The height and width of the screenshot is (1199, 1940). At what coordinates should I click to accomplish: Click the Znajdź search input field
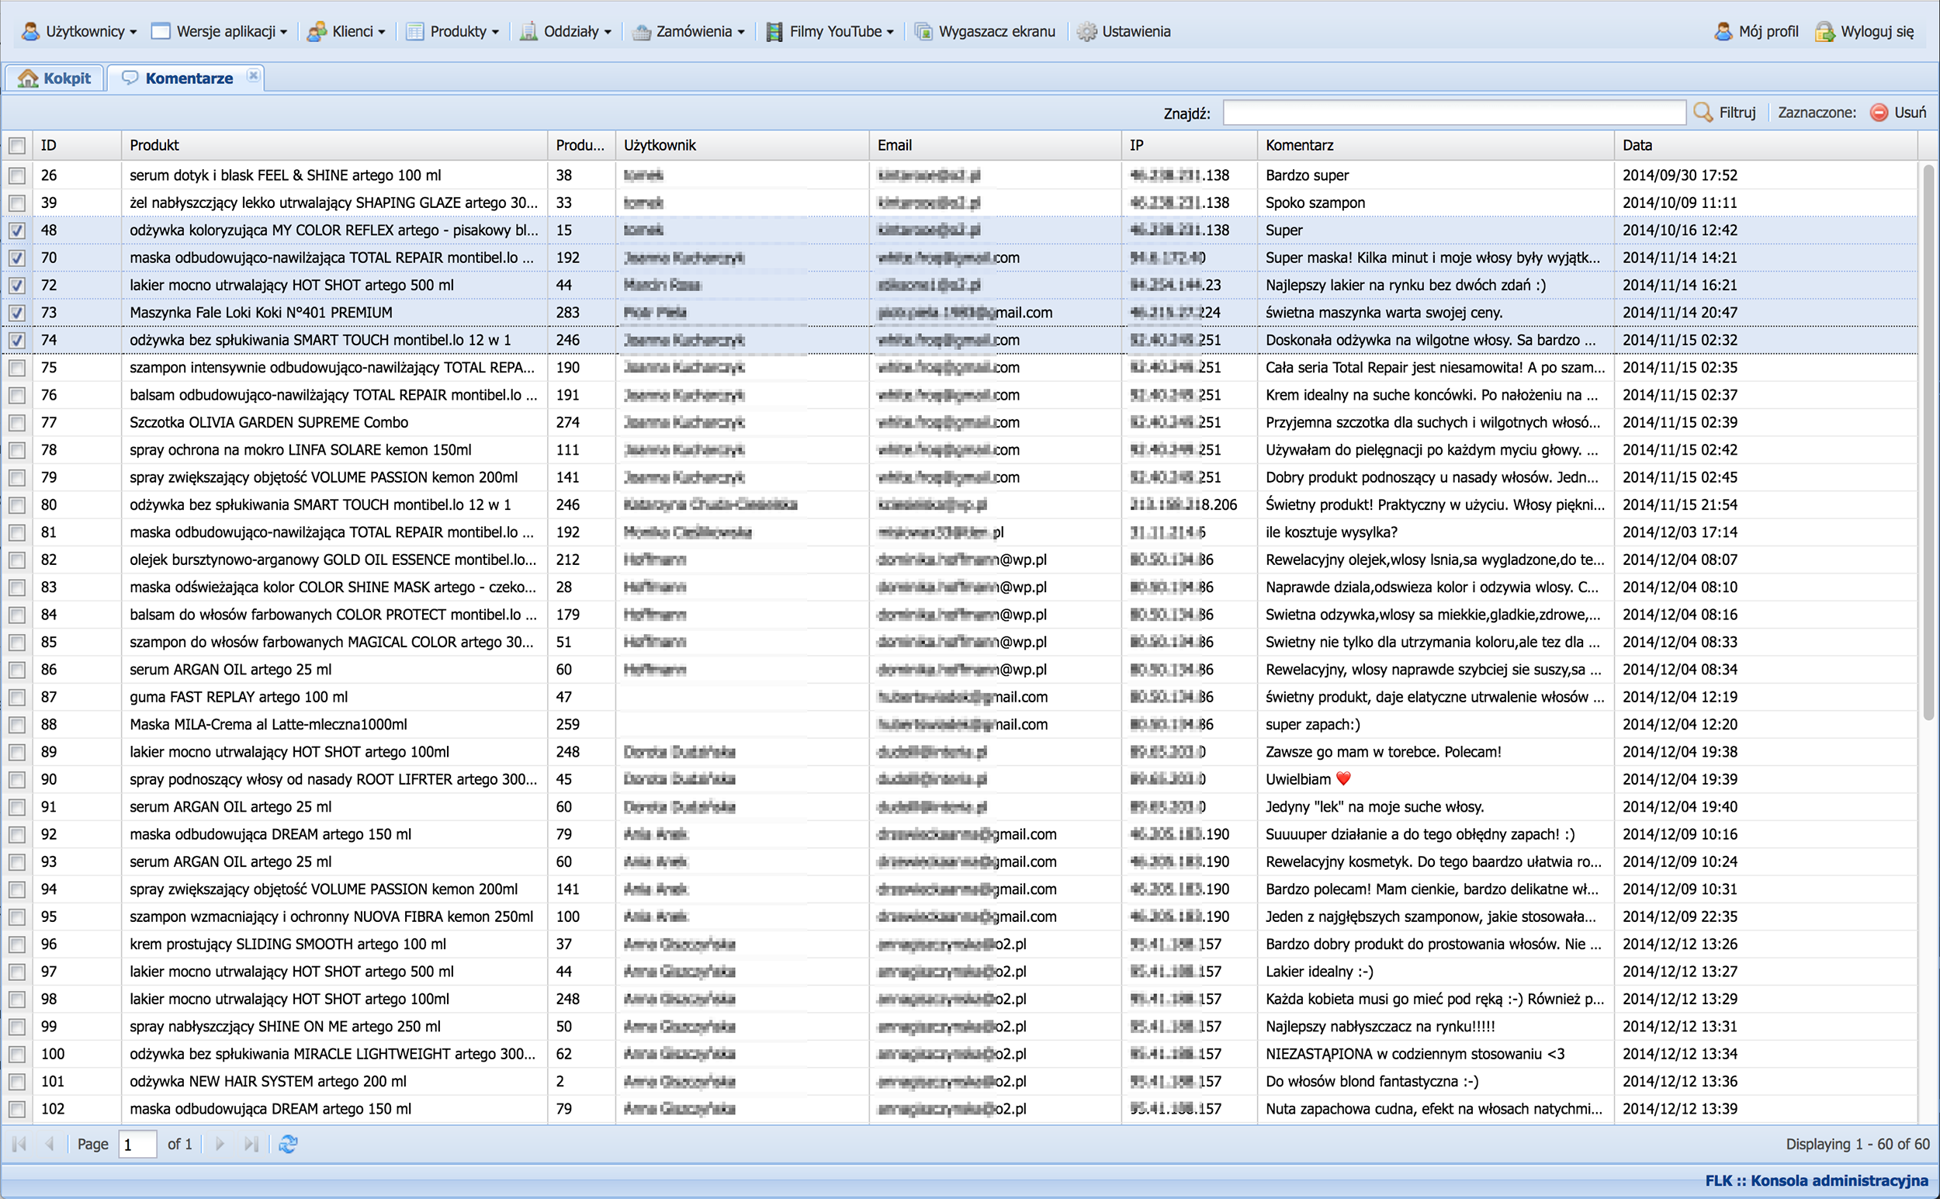tap(1453, 113)
